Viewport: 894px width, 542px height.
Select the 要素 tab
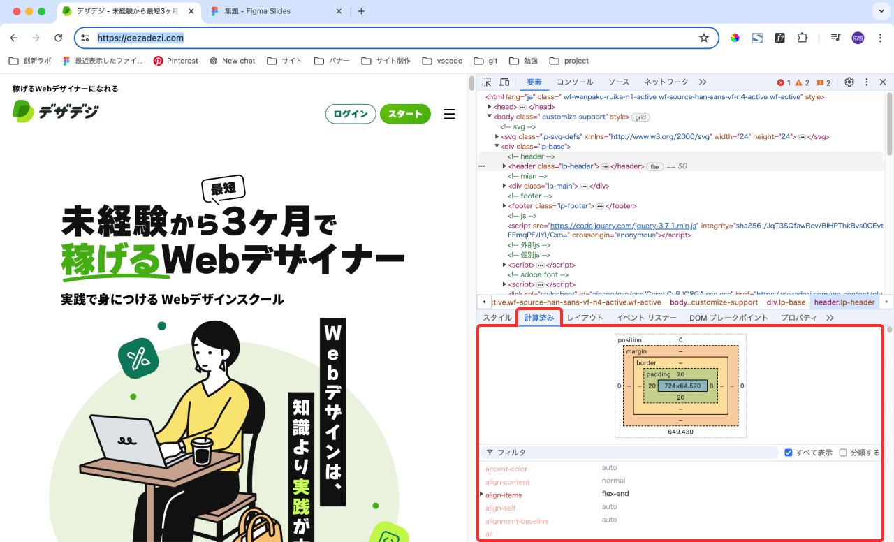(534, 82)
